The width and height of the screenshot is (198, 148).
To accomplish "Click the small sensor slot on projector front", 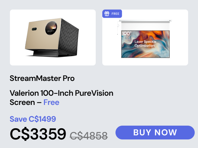I will [34, 29].
